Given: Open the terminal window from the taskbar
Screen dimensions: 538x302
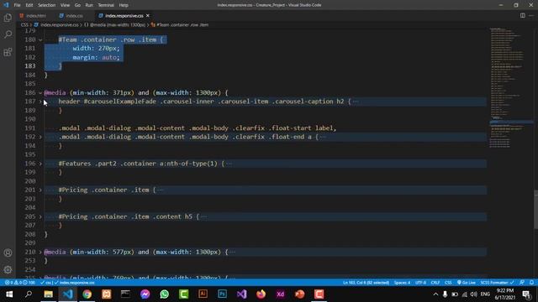Looking at the screenshot, I should [125, 294].
